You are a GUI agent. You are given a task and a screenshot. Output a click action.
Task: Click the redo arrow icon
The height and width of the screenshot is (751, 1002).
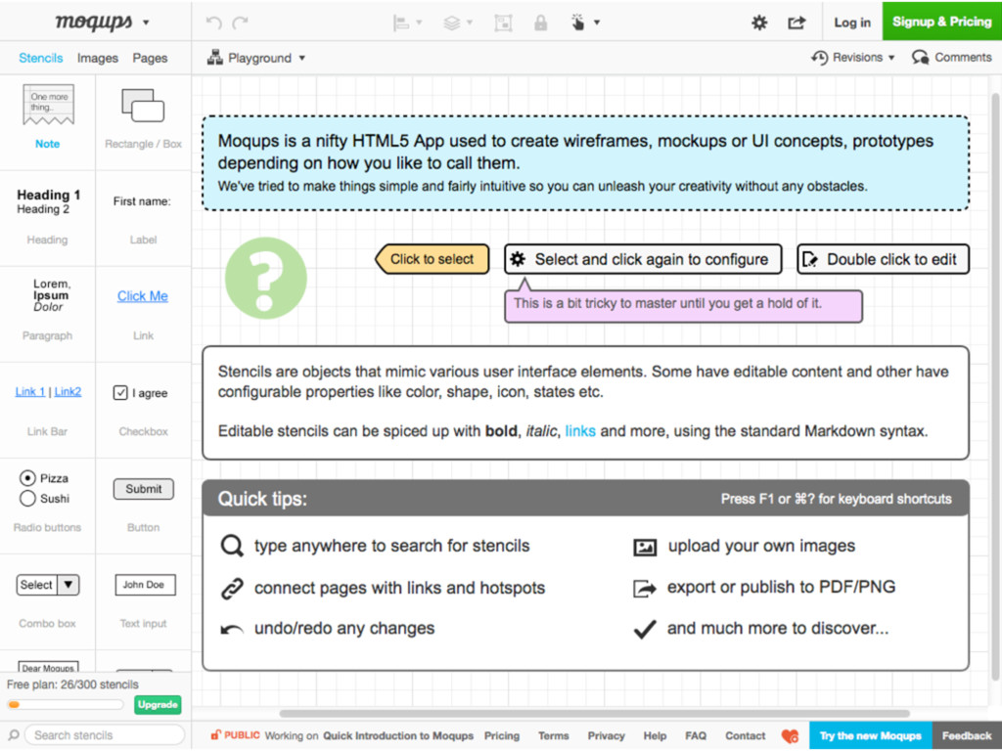coord(241,23)
